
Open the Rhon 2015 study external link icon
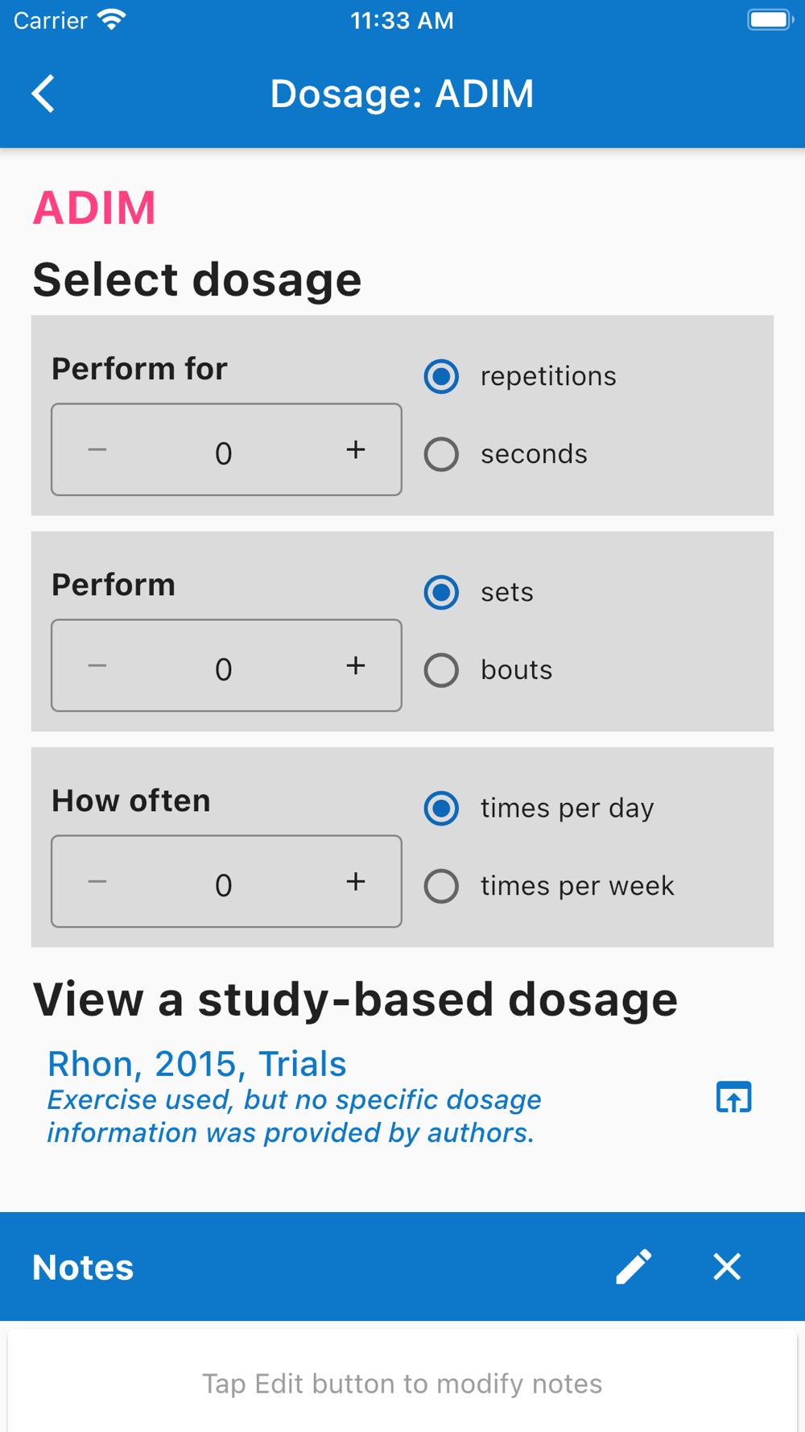(x=733, y=1098)
